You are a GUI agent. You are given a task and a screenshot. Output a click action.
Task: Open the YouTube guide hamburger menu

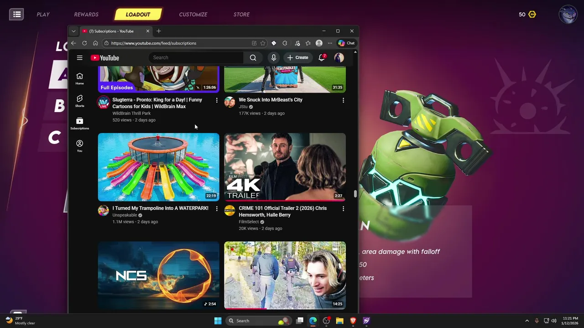pos(79,58)
